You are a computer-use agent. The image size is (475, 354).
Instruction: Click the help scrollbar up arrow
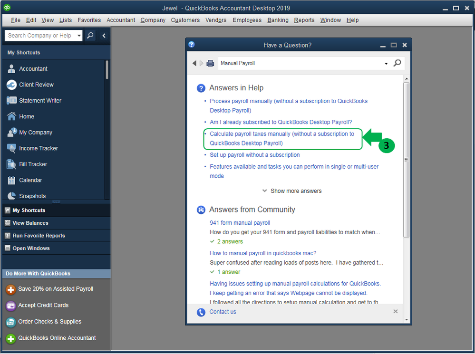coord(406,79)
